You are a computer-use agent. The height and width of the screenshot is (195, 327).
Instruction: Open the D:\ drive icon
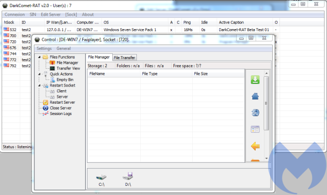128,179
